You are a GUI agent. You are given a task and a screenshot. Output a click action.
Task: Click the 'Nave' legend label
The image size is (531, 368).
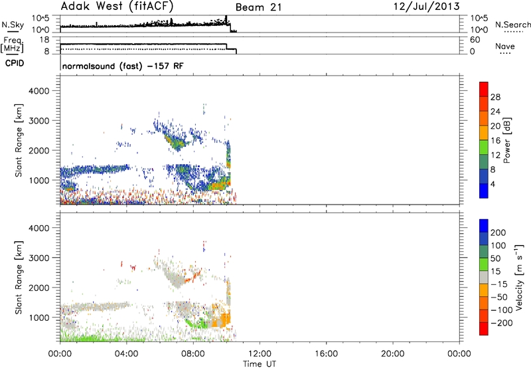pos(505,46)
